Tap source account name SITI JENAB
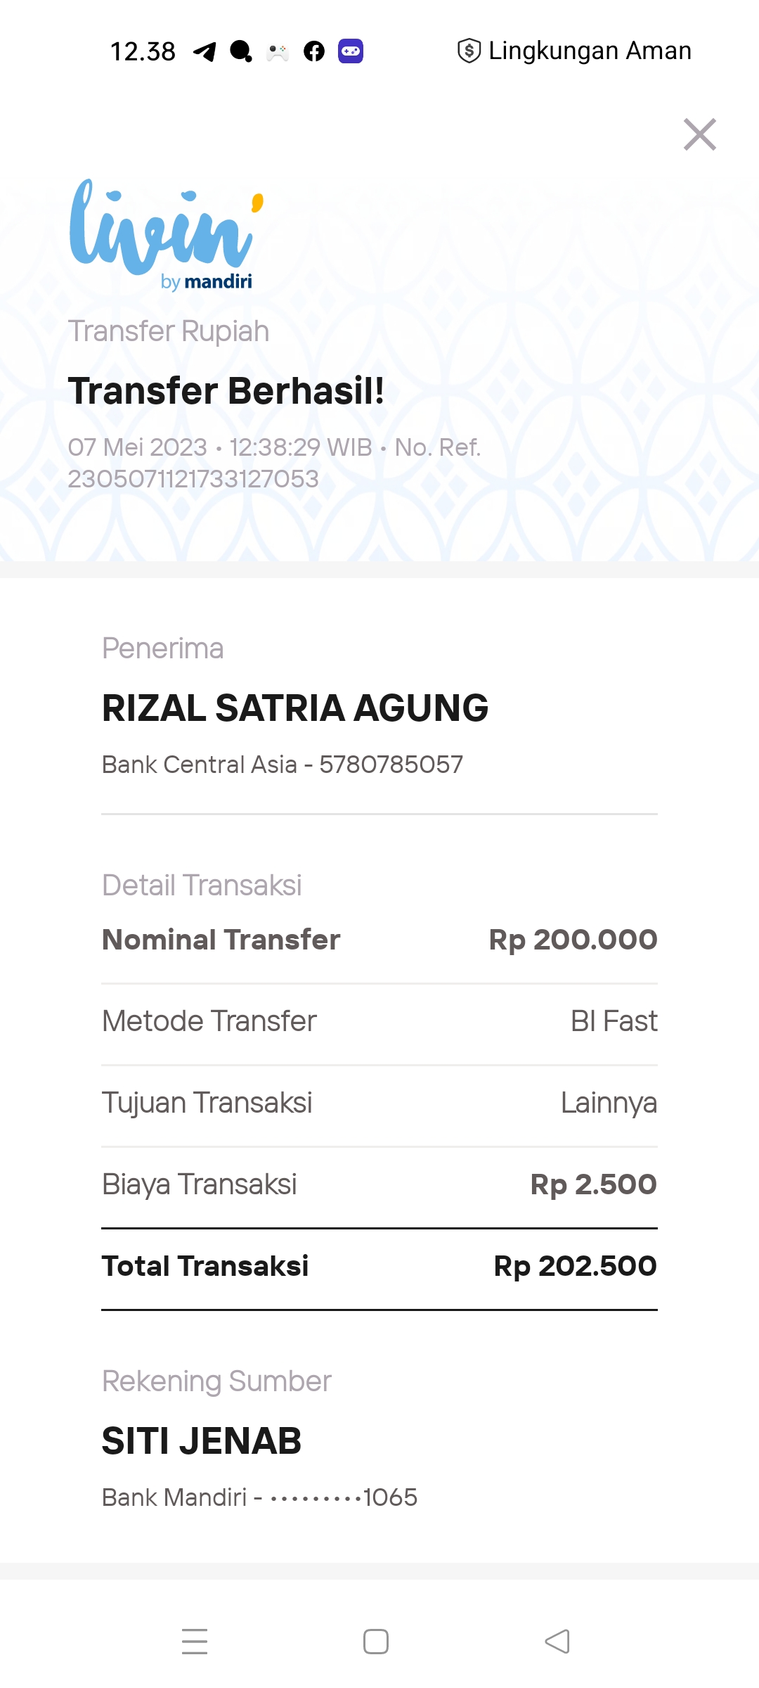759x1688 pixels. (x=202, y=1441)
